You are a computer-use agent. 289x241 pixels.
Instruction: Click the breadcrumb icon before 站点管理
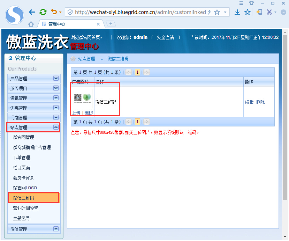click(x=72, y=58)
